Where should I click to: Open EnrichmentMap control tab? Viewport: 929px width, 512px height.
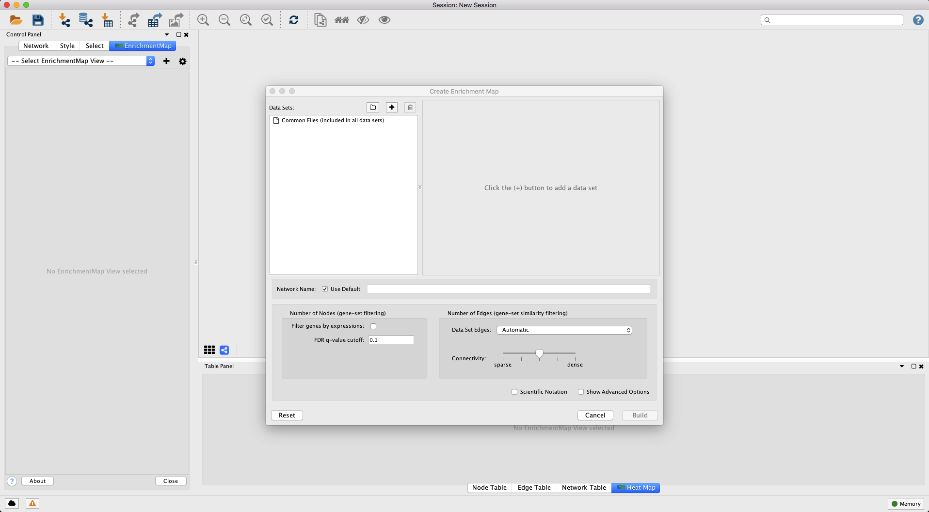click(x=143, y=46)
